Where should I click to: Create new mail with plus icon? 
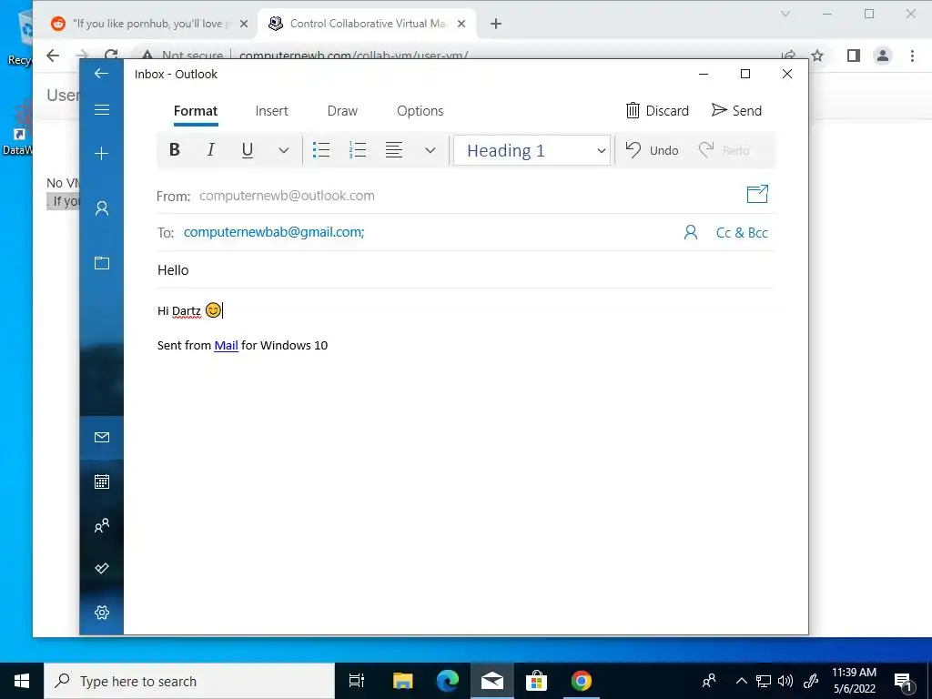(x=102, y=154)
